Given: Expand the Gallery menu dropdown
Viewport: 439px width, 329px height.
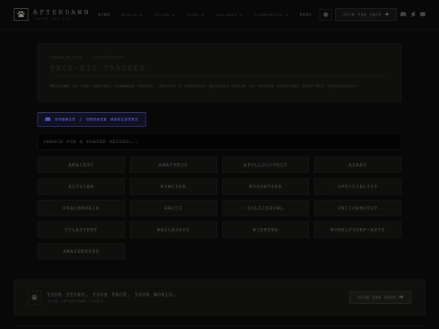Looking at the screenshot, I should pos(229,15).
